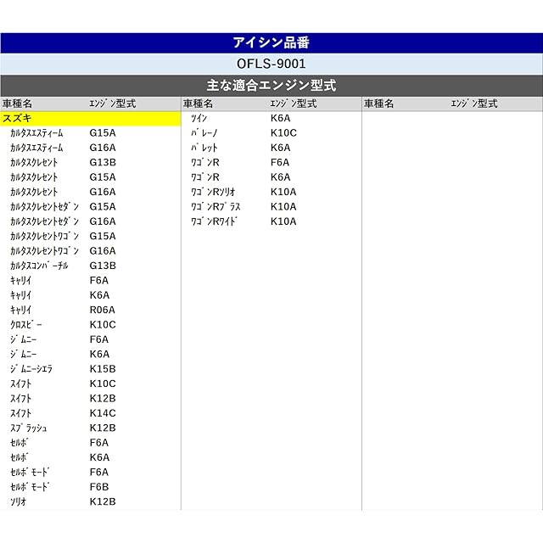Select G16A in the plain カルタスクレセント row

103,192
